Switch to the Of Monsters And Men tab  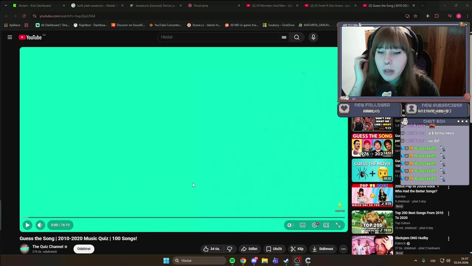pos(271,6)
